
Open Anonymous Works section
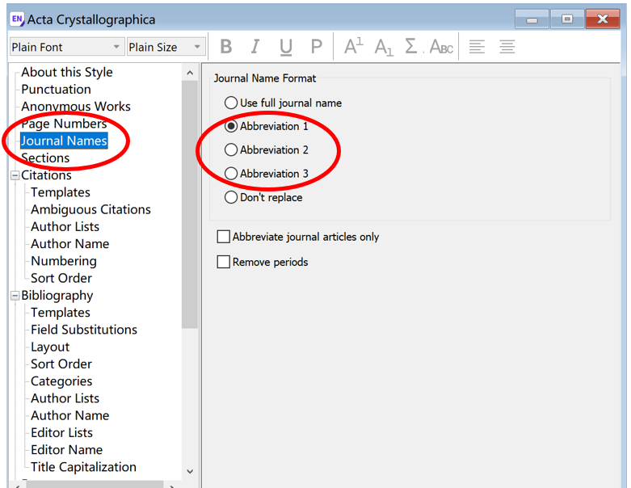coord(76,106)
